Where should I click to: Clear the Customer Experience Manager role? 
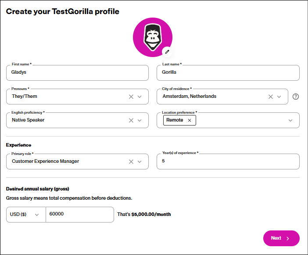[131, 162]
